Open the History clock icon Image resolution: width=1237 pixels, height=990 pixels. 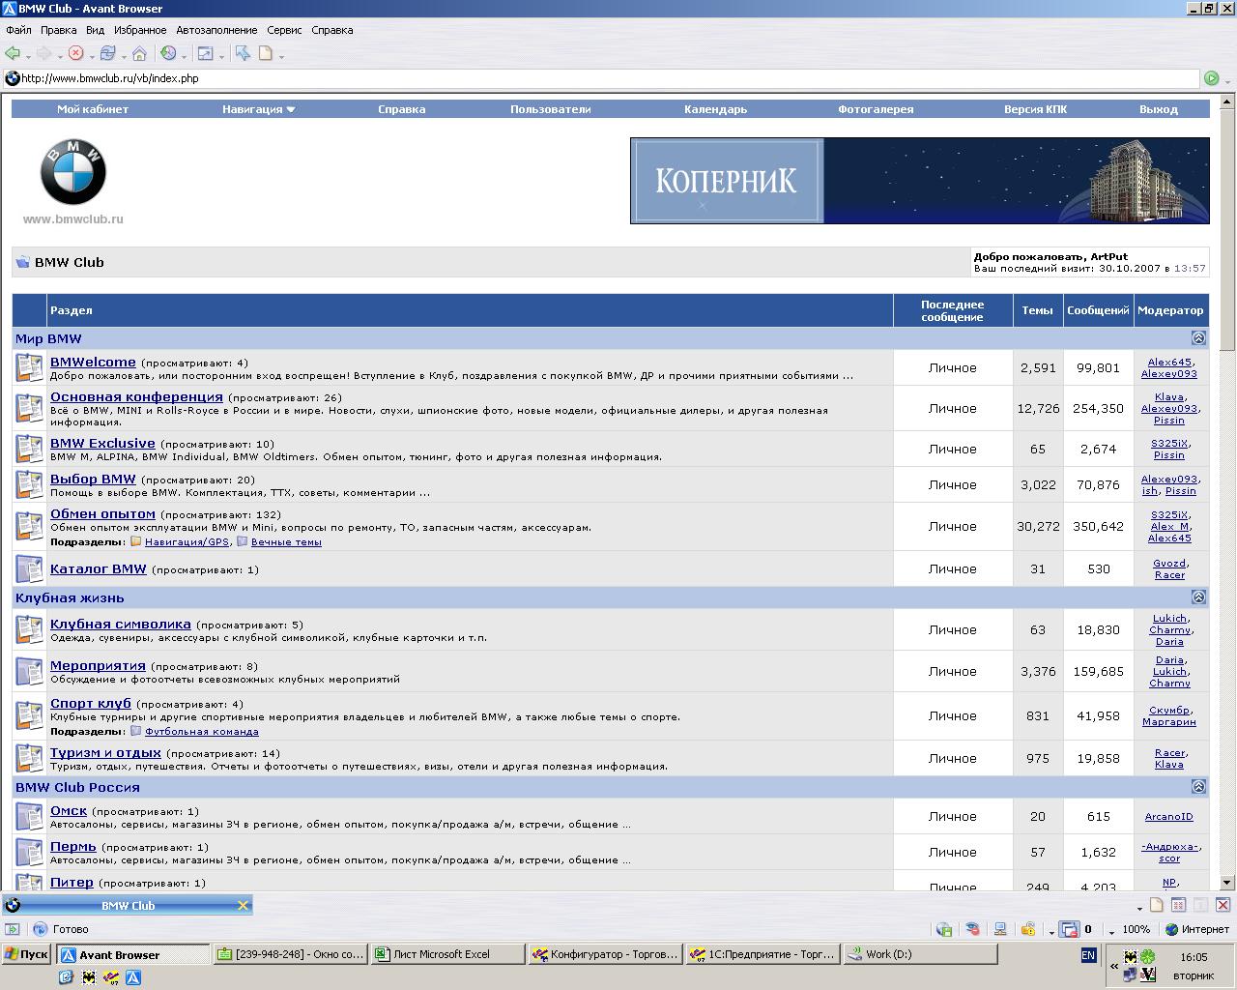[x=168, y=53]
